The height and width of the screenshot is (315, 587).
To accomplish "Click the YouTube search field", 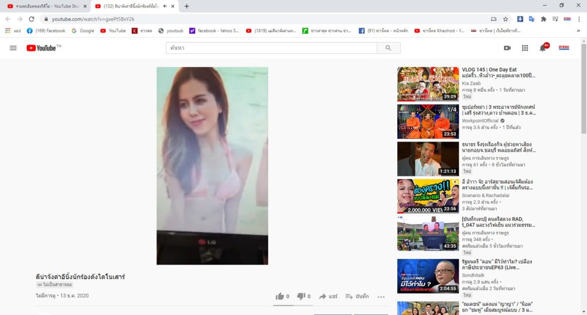I will click(271, 48).
